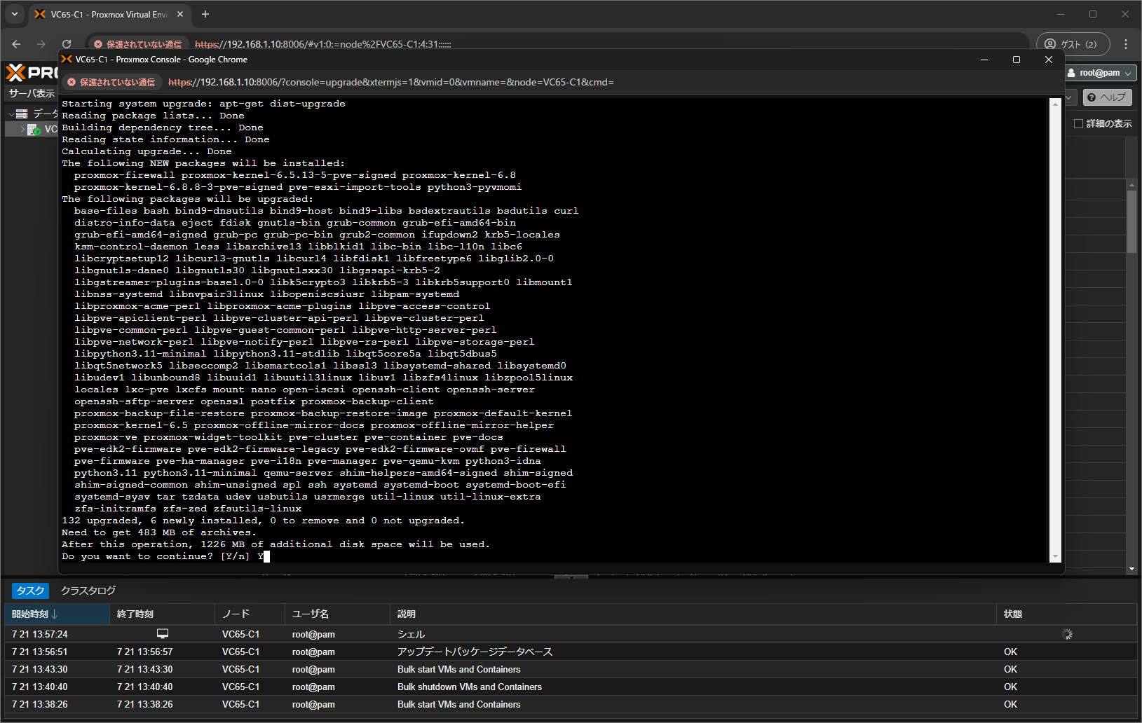
Task: Expand the VC65-C1 node arrow
Action: pyautogui.click(x=22, y=130)
